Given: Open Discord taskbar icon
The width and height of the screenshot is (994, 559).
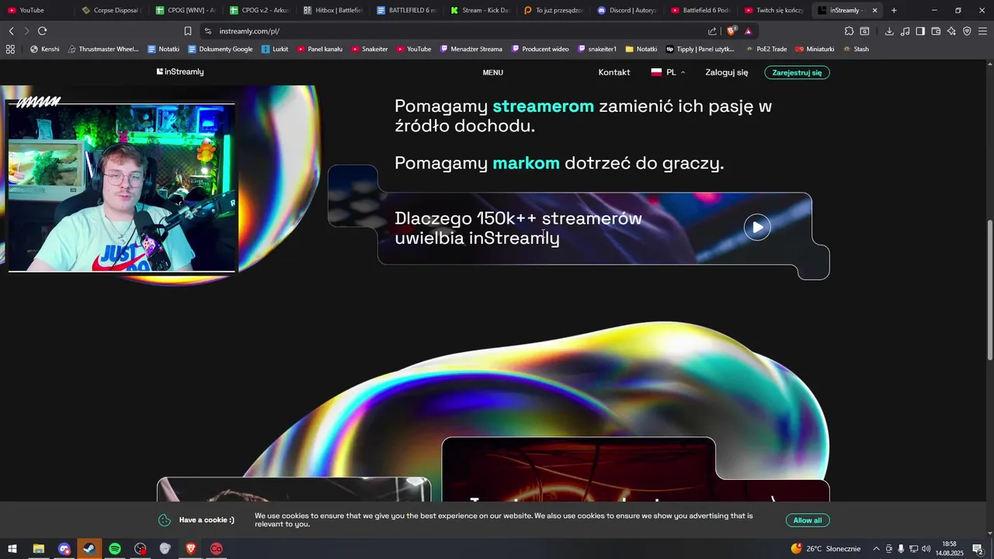Looking at the screenshot, I should (64, 549).
